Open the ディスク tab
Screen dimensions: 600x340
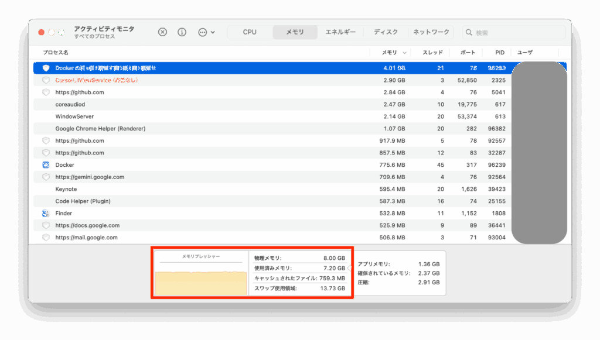(386, 32)
